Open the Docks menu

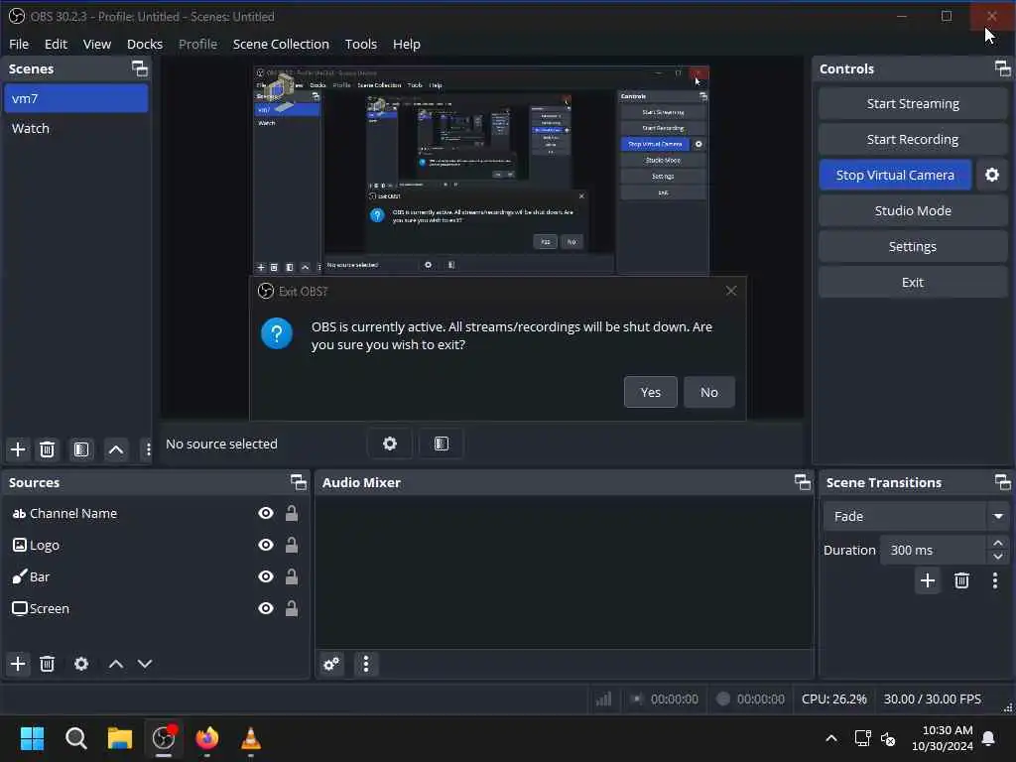(145, 44)
